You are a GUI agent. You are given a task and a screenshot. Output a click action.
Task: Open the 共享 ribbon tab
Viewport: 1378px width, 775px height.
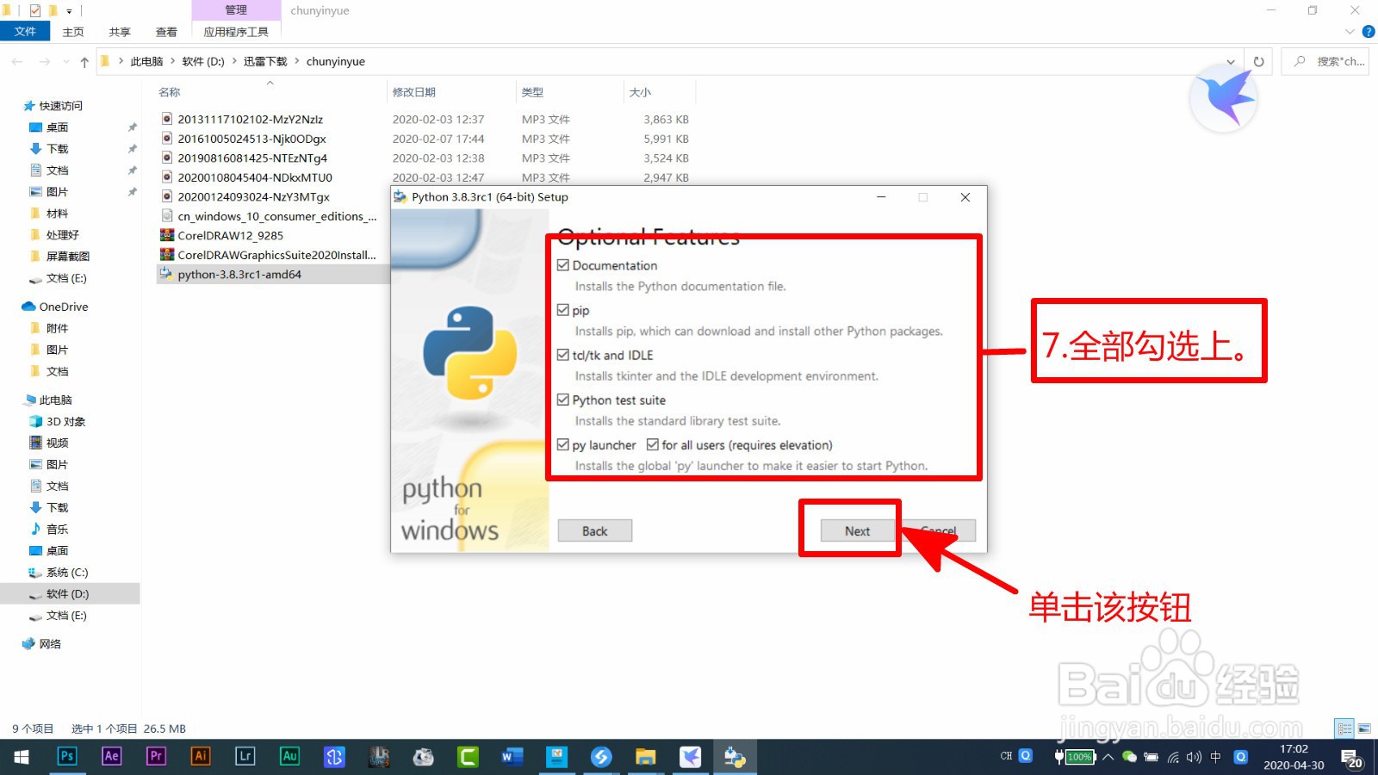(x=120, y=32)
